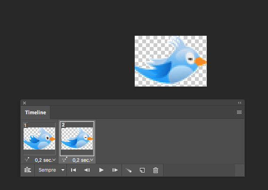
Task: Open the Timeline panel options menu
Action: pyautogui.click(x=239, y=112)
